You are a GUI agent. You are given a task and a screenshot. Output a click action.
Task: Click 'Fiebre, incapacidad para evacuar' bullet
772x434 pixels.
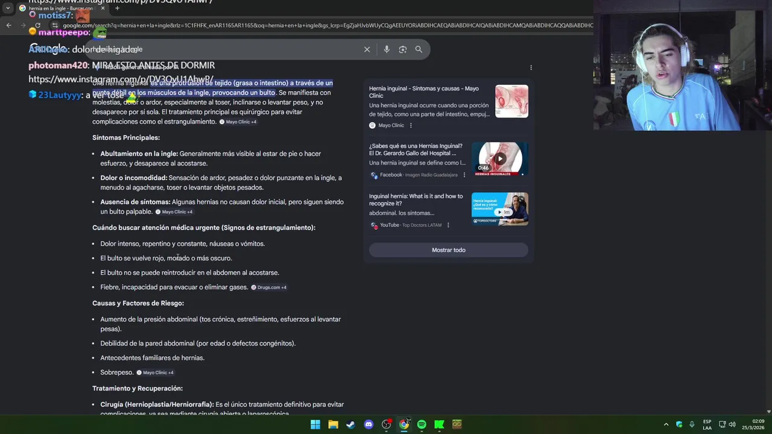point(174,287)
